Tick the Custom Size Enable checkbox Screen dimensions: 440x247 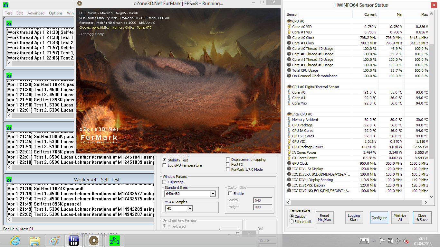(230, 194)
